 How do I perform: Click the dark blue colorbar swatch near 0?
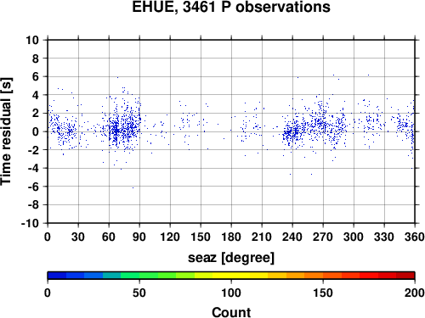click(x=57, y=276)
